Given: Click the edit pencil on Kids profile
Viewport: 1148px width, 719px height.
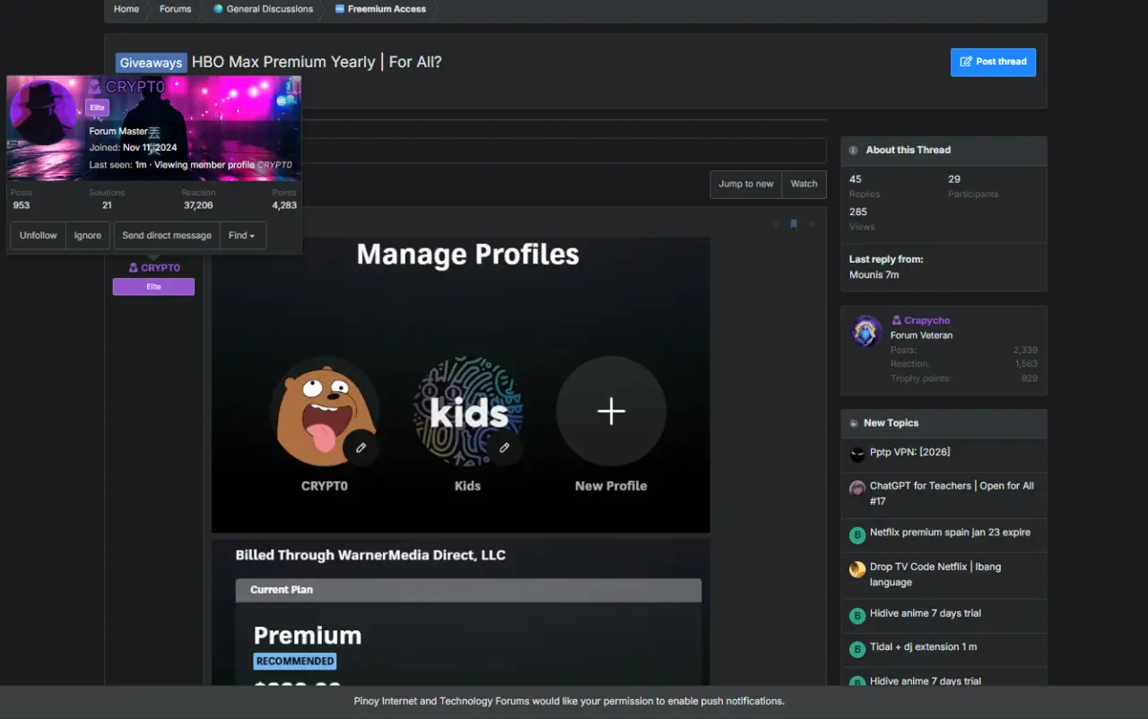Looking at the screenshot, I should click(504, 447).
